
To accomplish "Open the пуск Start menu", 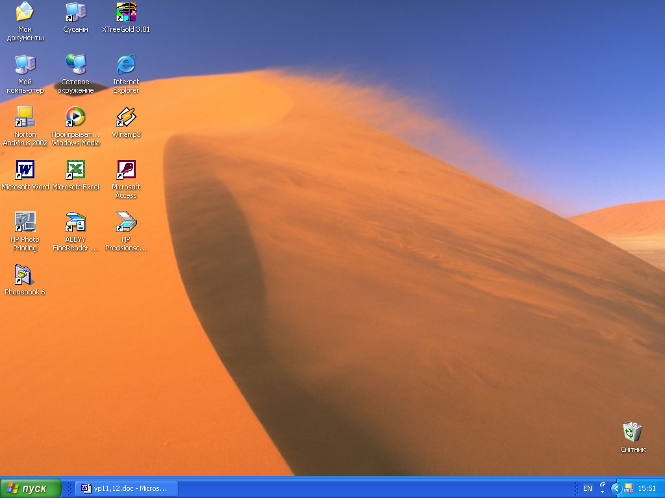I will tap(31, 488).
